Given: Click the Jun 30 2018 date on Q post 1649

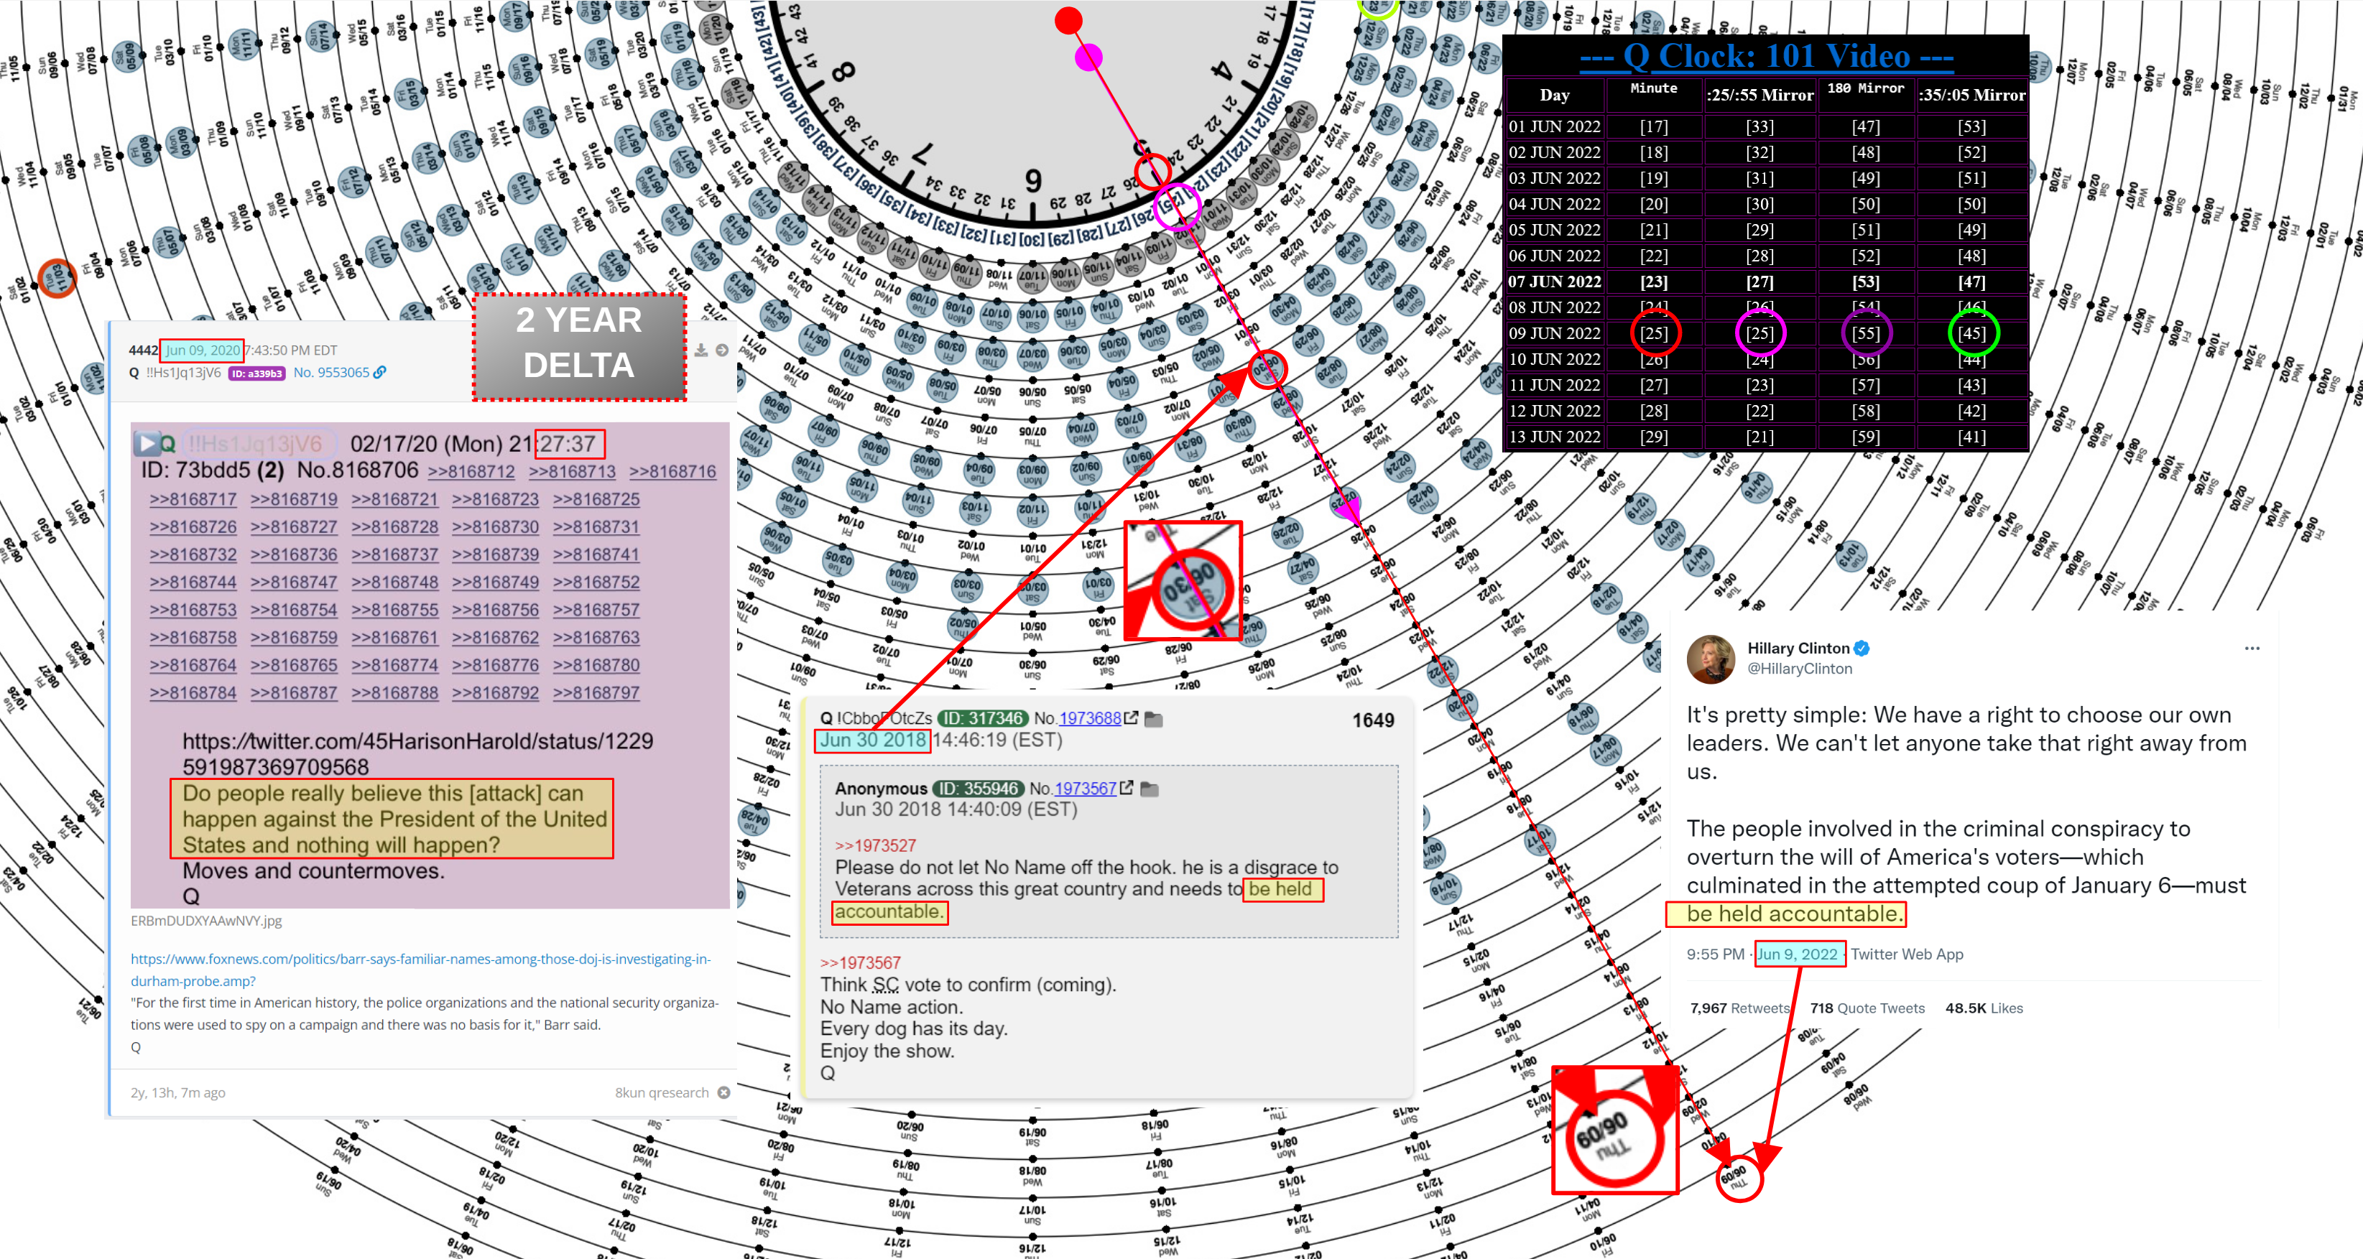Looking at the screenshot, I should (x=872, y=740).
